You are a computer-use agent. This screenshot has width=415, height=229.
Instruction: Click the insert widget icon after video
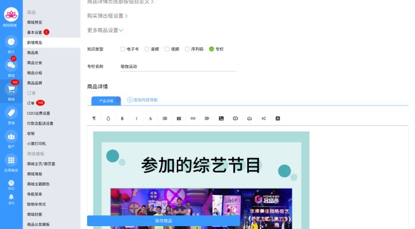coord(250,118)
